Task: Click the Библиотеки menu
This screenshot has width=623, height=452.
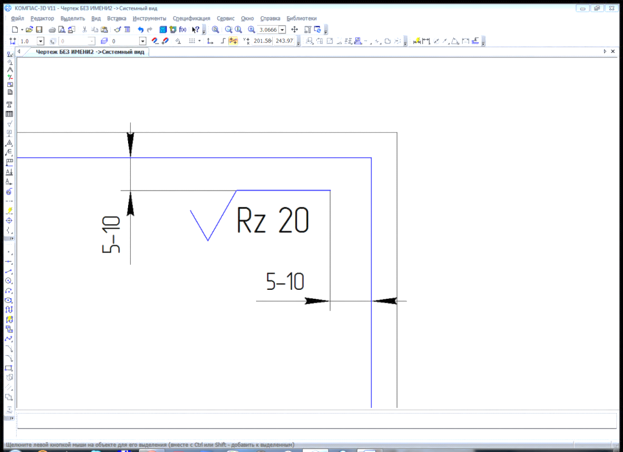Action: (x=302, y=18)
